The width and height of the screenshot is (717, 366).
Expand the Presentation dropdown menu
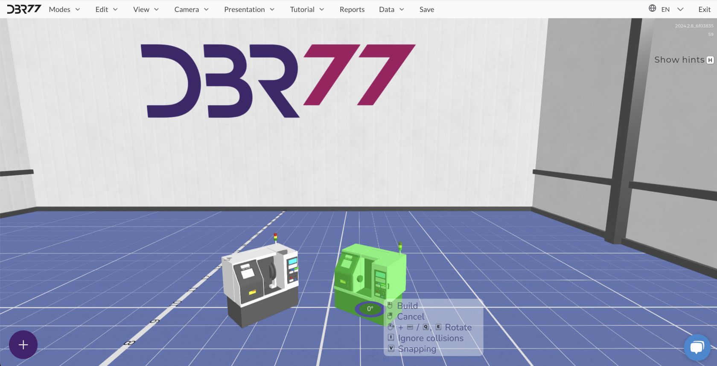(x=249, y=9)
